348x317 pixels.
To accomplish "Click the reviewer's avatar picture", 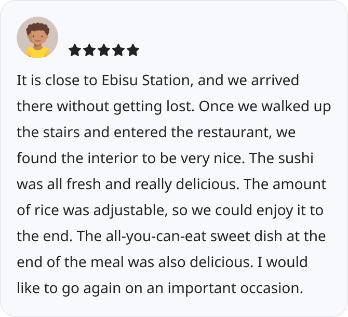I will click(x=37, y=37).
